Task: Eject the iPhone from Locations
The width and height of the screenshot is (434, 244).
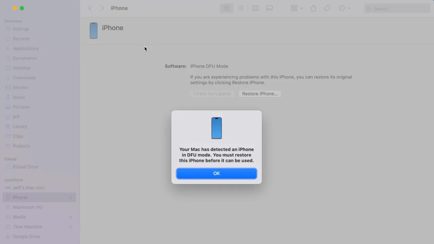Action: click(x=71, y=197)
